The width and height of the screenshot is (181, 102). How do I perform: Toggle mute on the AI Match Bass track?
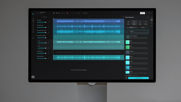(52, 51)
